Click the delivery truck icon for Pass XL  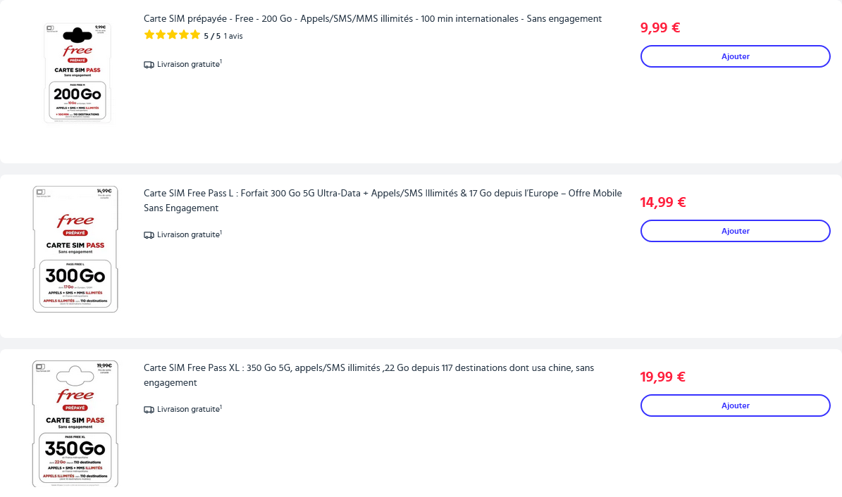coord(149,410)
